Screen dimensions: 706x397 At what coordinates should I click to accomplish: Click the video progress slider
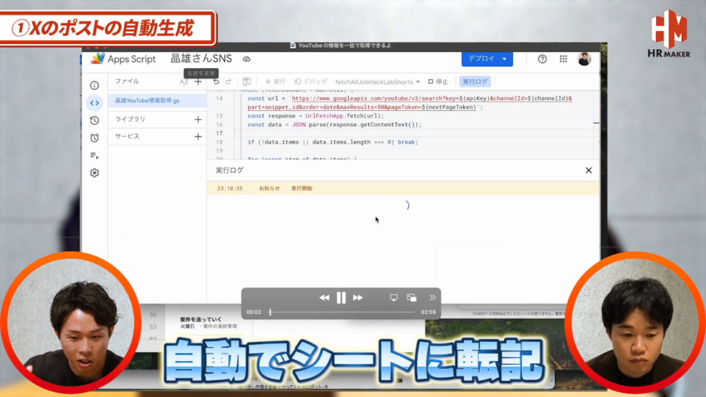tap(342, 312)
